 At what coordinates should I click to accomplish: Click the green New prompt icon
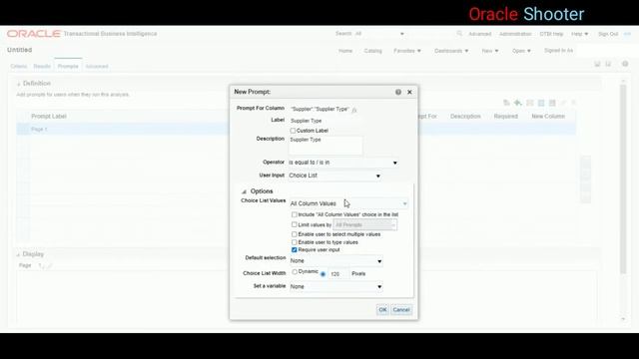coord(517,103)
